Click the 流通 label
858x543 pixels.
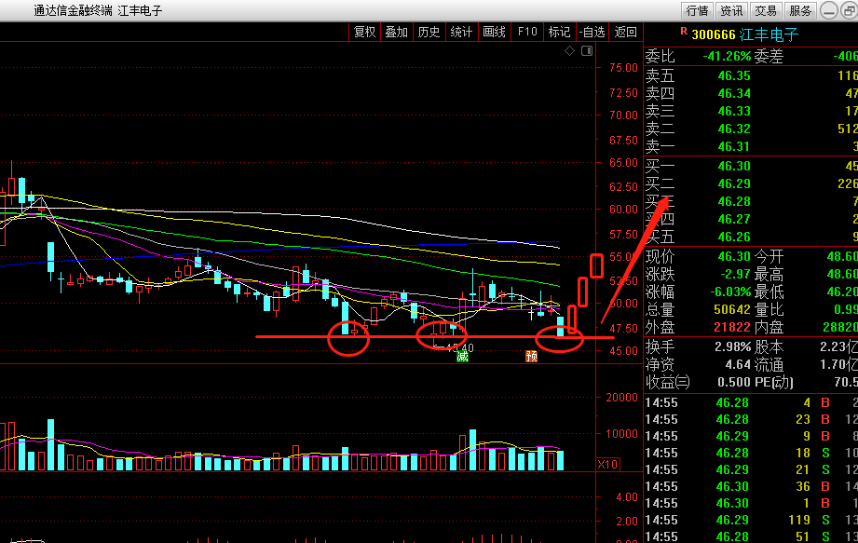click(769, 364)
